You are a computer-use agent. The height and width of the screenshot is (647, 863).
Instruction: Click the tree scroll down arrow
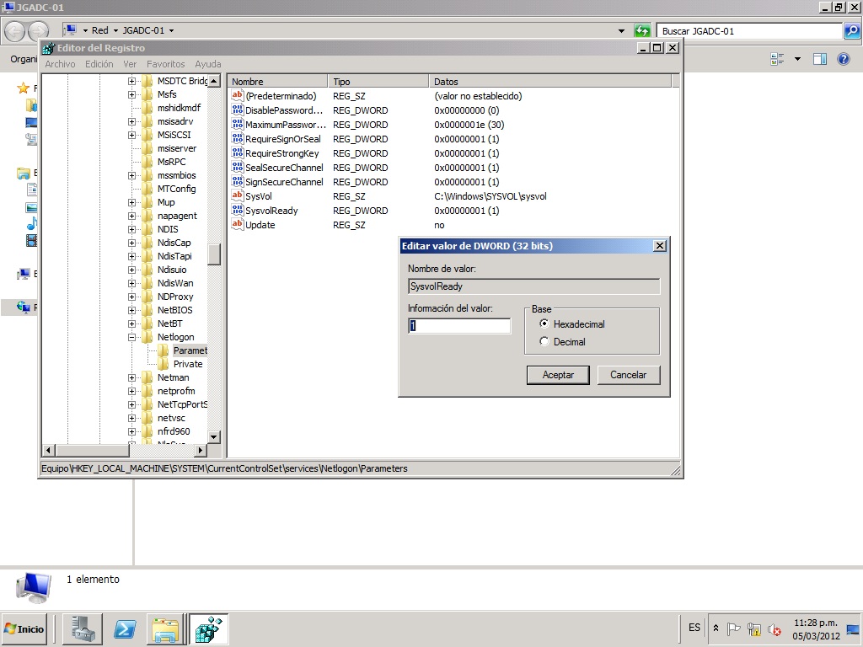[214, 437]
